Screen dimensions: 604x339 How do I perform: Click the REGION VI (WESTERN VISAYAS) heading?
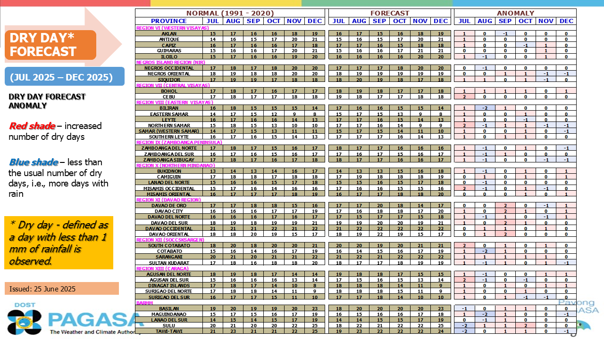[x=172, y=28]
